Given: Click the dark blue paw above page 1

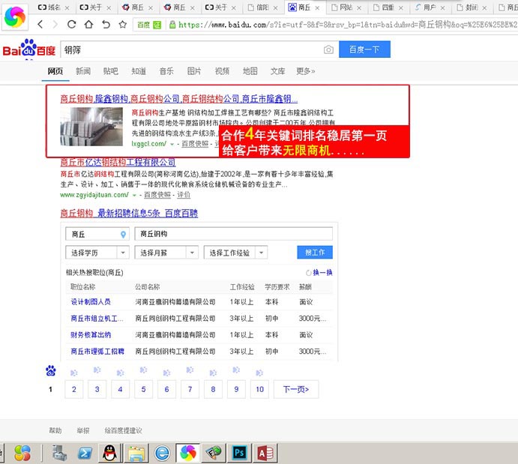Looking at the screenshot, I should (x=51, y=371).
